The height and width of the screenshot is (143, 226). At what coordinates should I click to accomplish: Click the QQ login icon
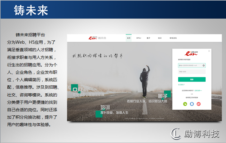pos(192,104)
